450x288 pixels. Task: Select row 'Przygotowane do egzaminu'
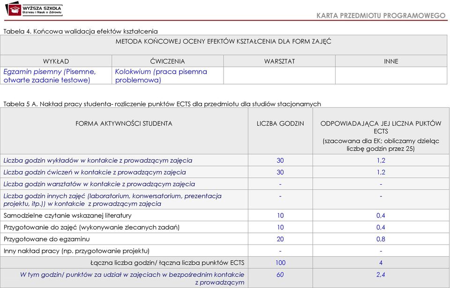click(x=225, y=239)
